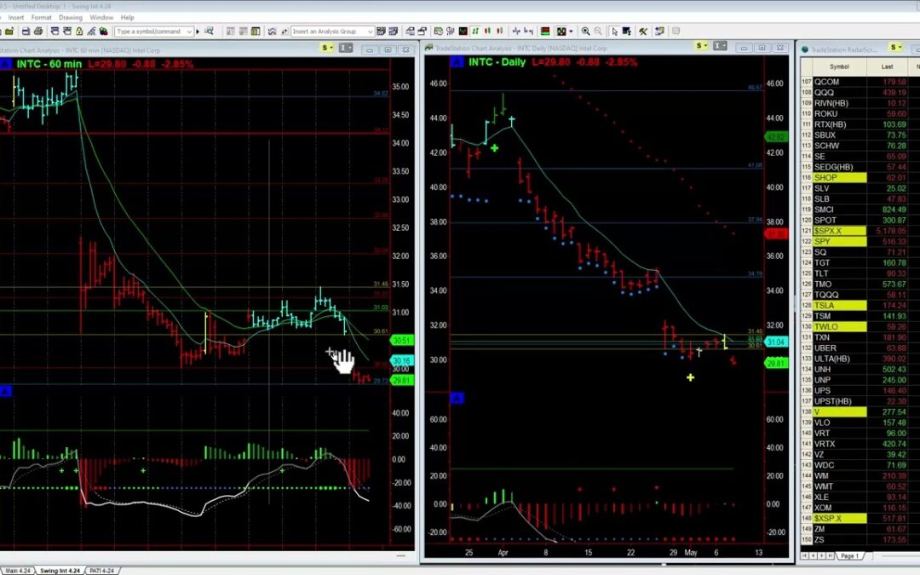This screenshot has height=575, width=920.
Task: Switch to the Main 4.24 workspace tab
Action: pos(18,570)
